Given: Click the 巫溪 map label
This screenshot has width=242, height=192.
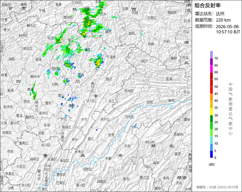Looking at the screenshot, I should [169, 79].
